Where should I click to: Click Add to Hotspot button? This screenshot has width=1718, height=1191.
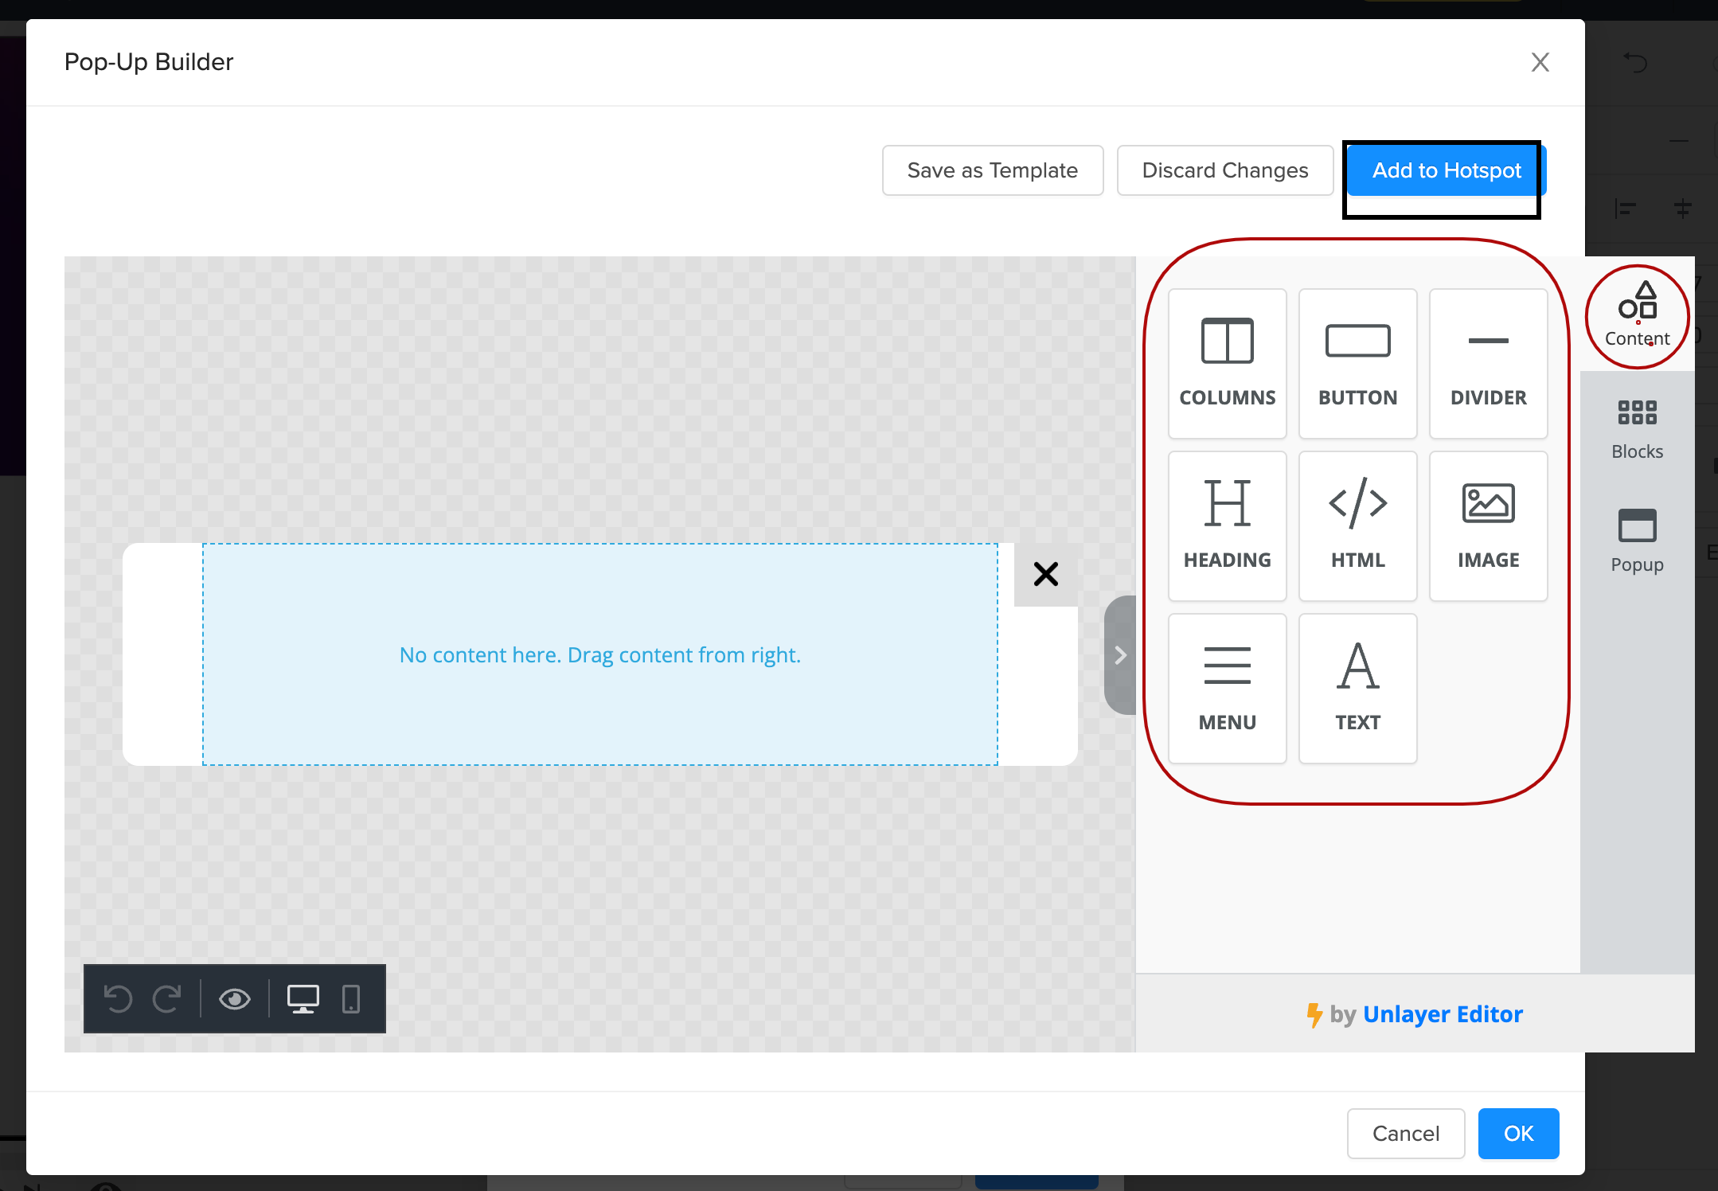pyautogui.click(x=1446, y=170)
